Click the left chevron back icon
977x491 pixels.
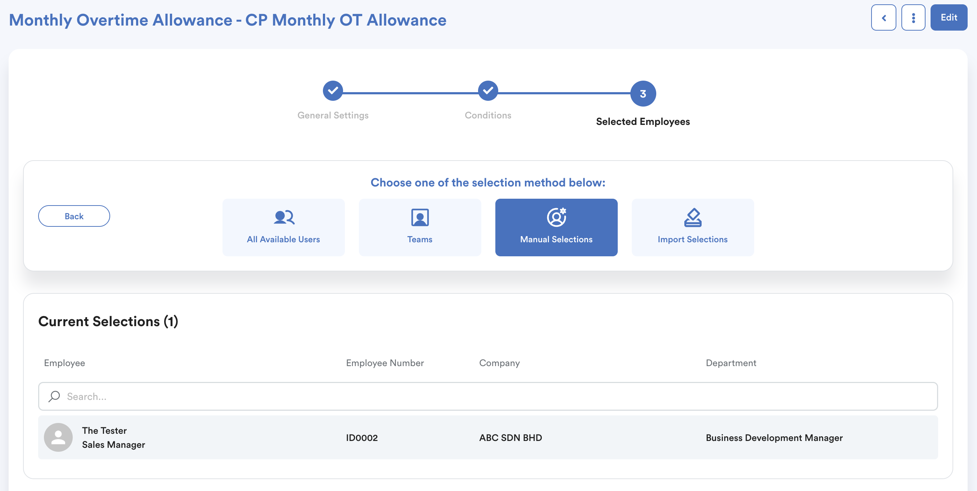[883, 17]
